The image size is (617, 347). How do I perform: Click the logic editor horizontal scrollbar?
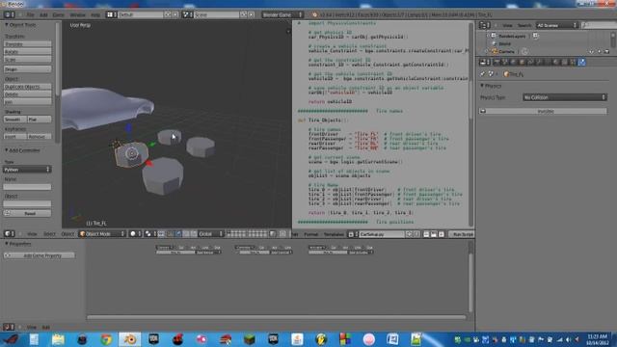[x=276, y=317]
